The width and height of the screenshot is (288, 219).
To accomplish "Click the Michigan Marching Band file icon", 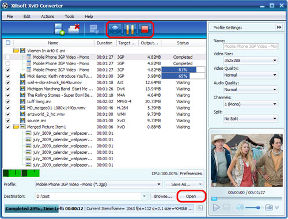I will [x=22, y=89].
